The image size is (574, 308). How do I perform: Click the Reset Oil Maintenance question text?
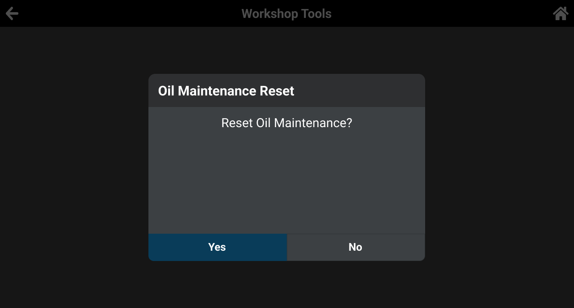[287, 123]
